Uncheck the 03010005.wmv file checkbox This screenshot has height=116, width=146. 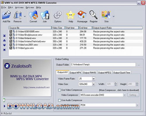(11, 32)
